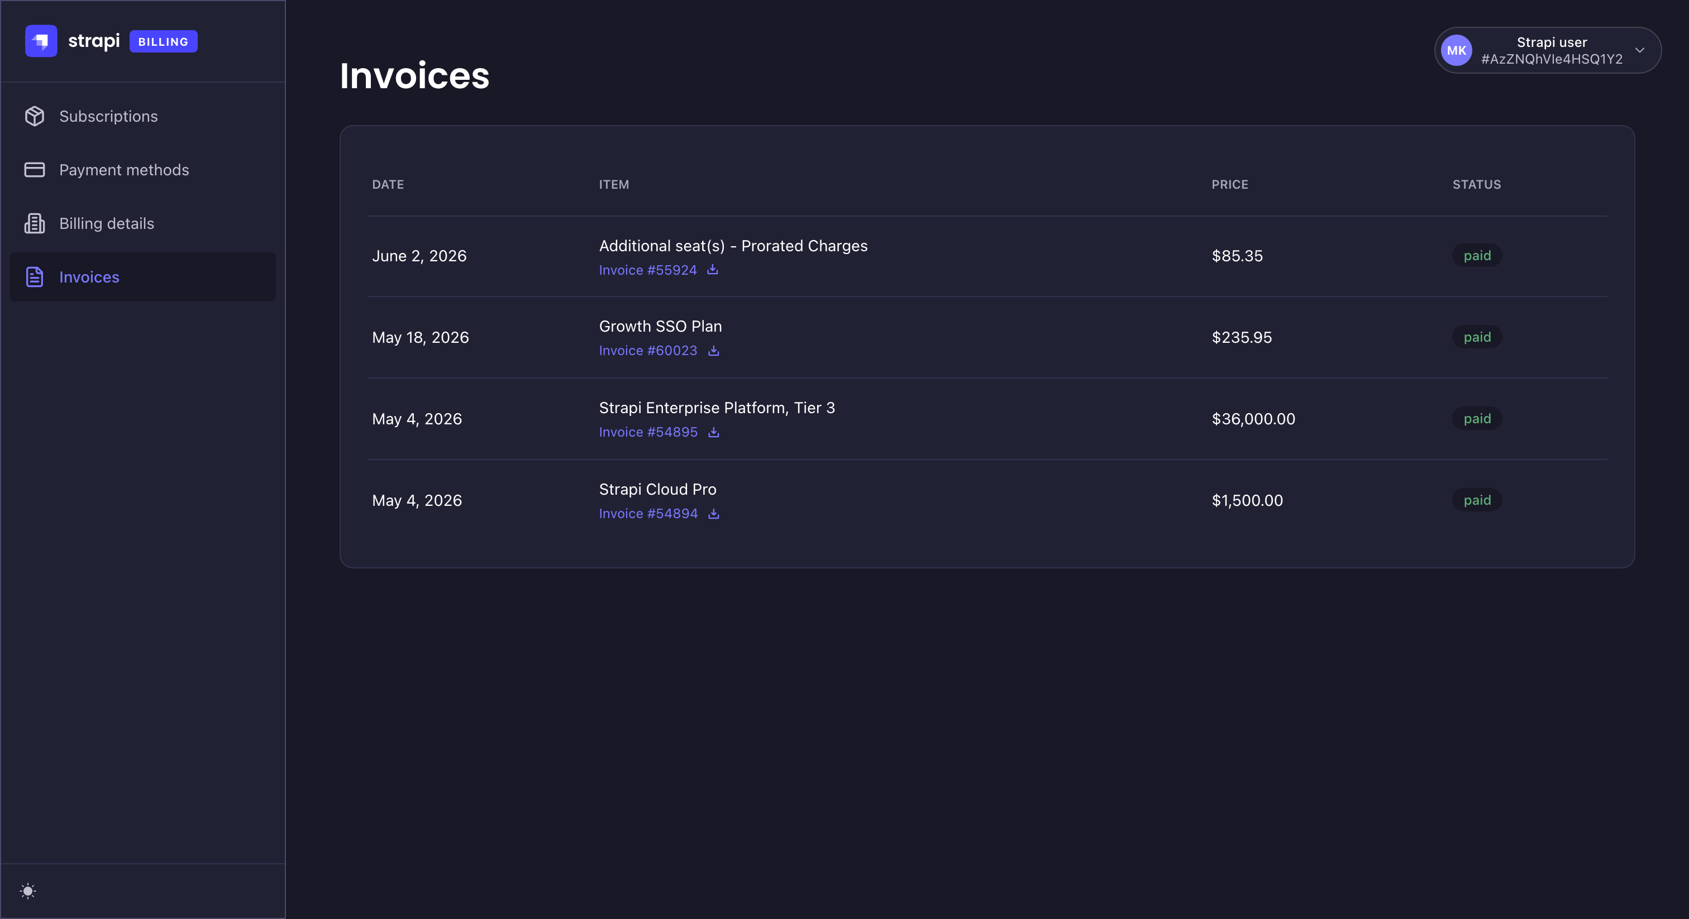Click 'Strapi Enterprise Platform, Tier 3' item
The image size is (1689, 919).
717,408
